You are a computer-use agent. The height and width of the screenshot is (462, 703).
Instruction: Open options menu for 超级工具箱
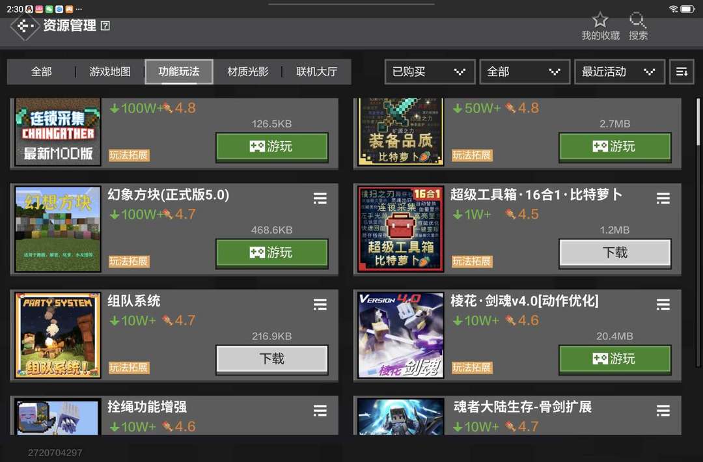point(663,198)
